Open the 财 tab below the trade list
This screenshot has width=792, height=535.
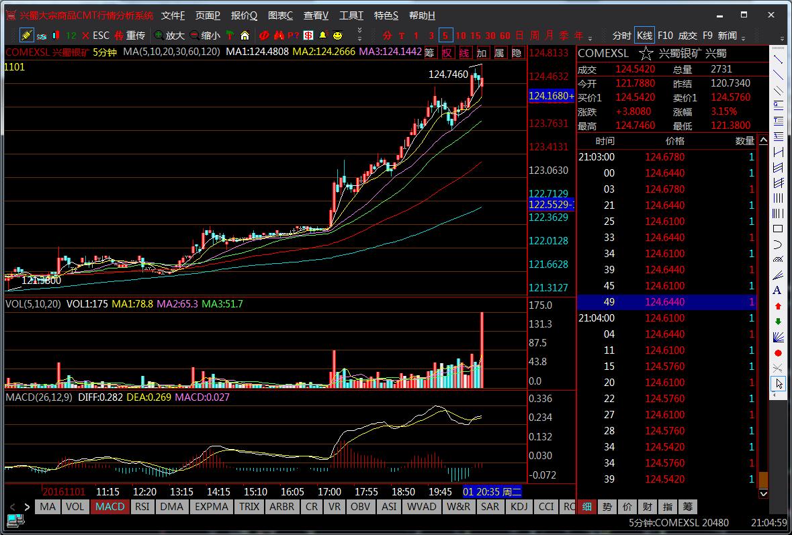click(647, 507)
